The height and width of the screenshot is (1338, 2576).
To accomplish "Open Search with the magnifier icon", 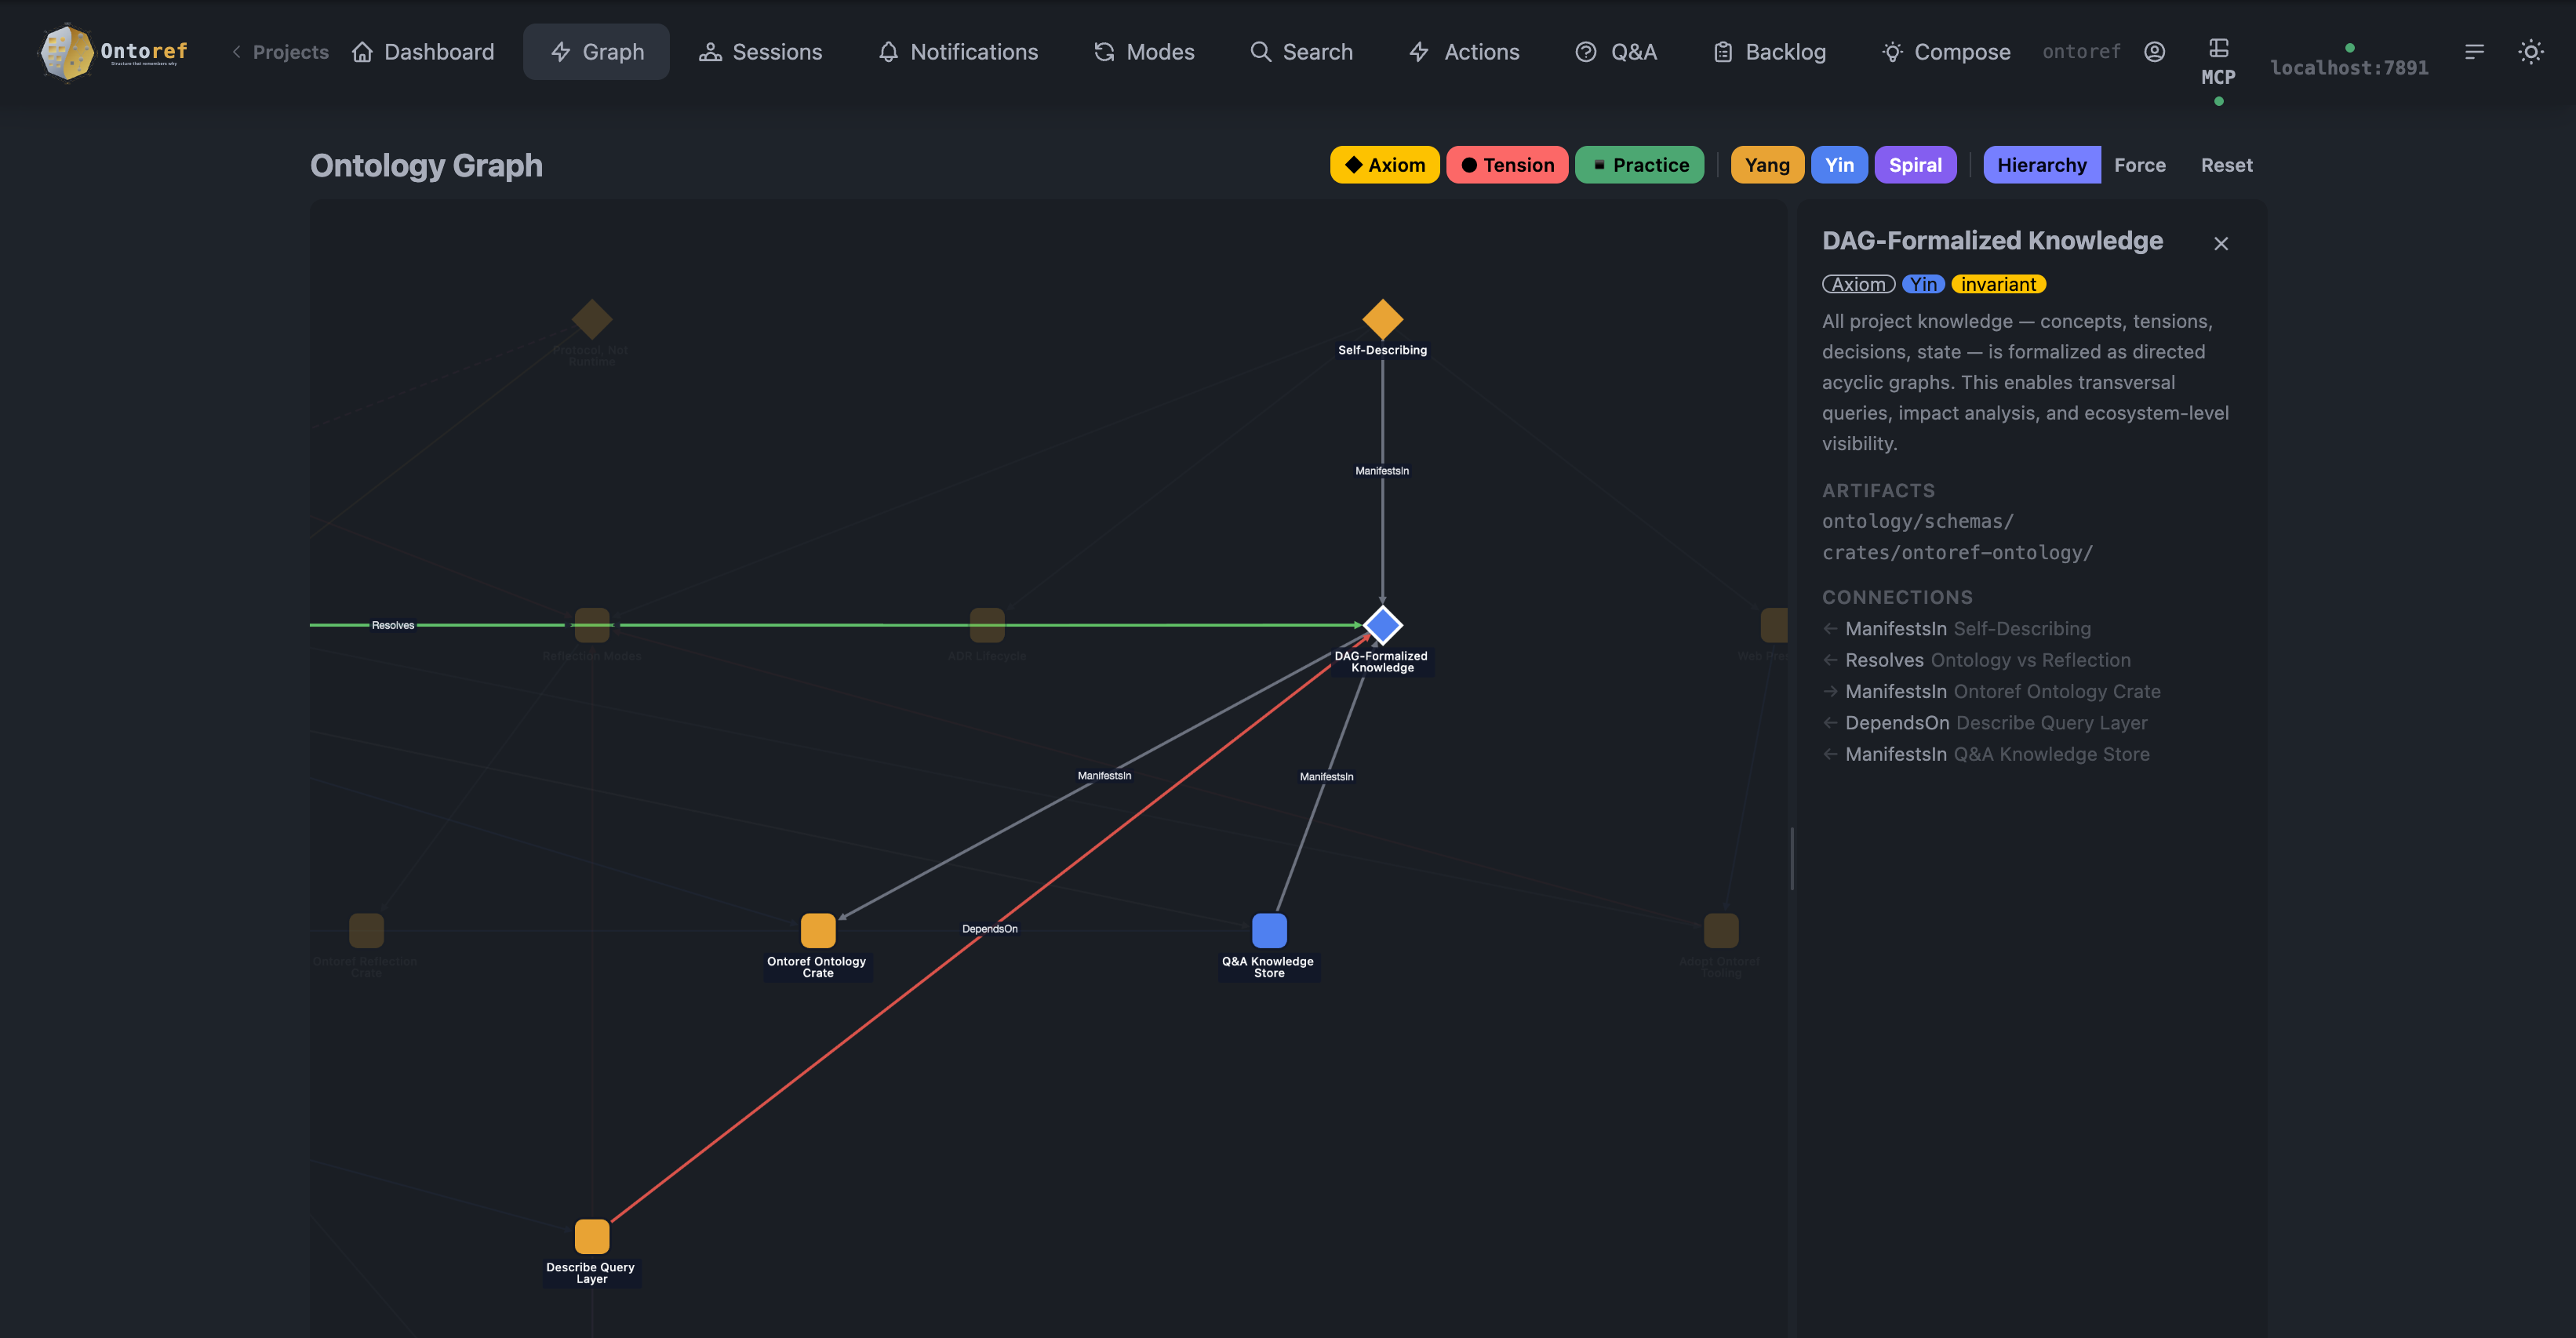I will [1259, 51].
